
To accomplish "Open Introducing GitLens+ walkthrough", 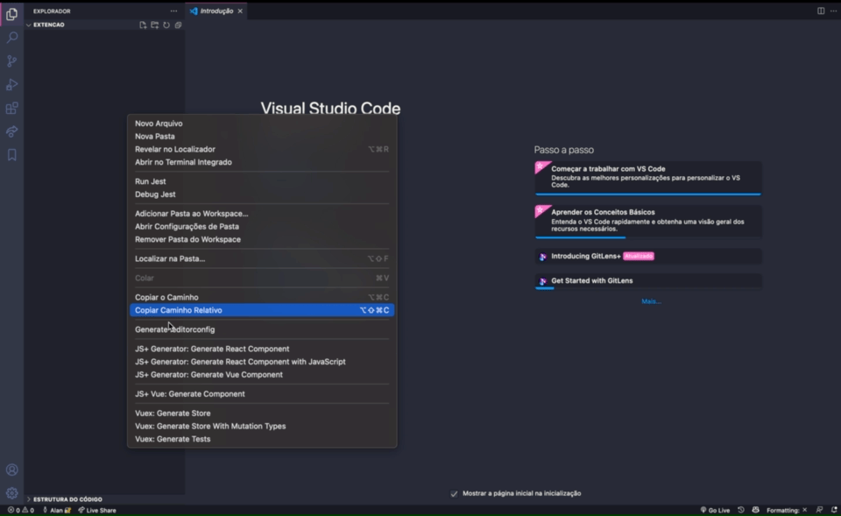I will (x=648, y=257).
